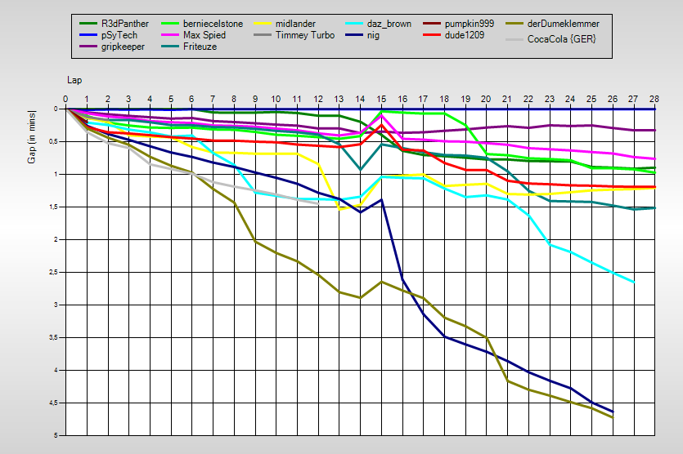The height and width of the screenshot is (454, 683).
Task: Click lap number 26 on the axis
Action: click(x=613, y=99)
